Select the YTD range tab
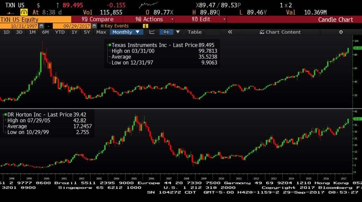This screenshot has height=202, width=362. pyautogui.click(x=60, y=32)
